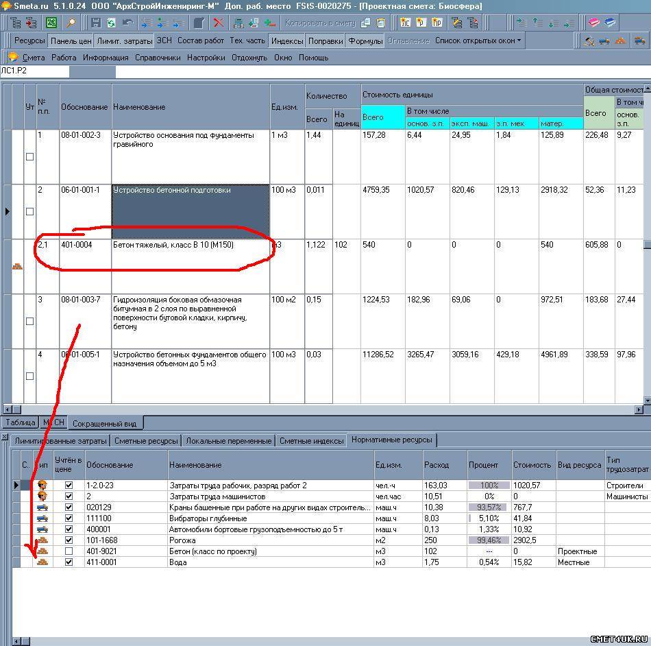This screenshot has height=646, width=651.
Task: Click the undo arrow icon
Action: tap(127, 23)
